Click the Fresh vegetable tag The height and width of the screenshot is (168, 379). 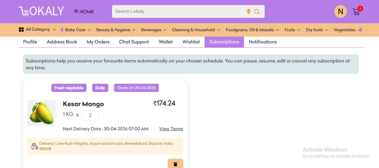tap(69, 88)
